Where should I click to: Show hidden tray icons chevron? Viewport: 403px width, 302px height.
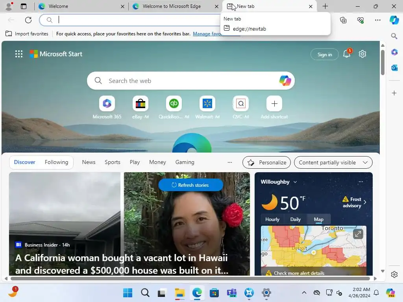point(304,293)
